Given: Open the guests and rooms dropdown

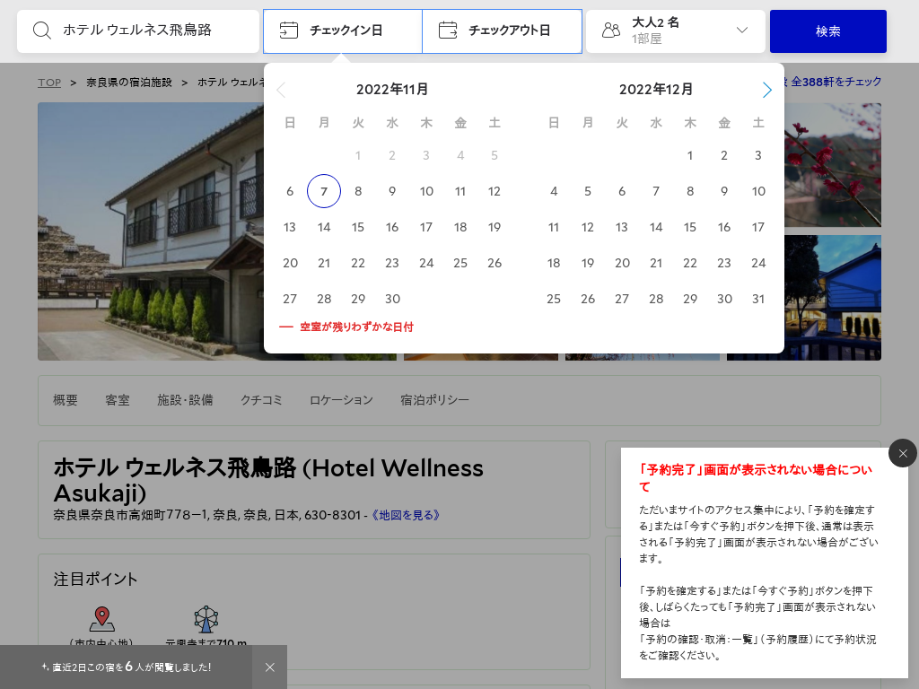Looking at the screenshot, I should (x=676, y=31).
